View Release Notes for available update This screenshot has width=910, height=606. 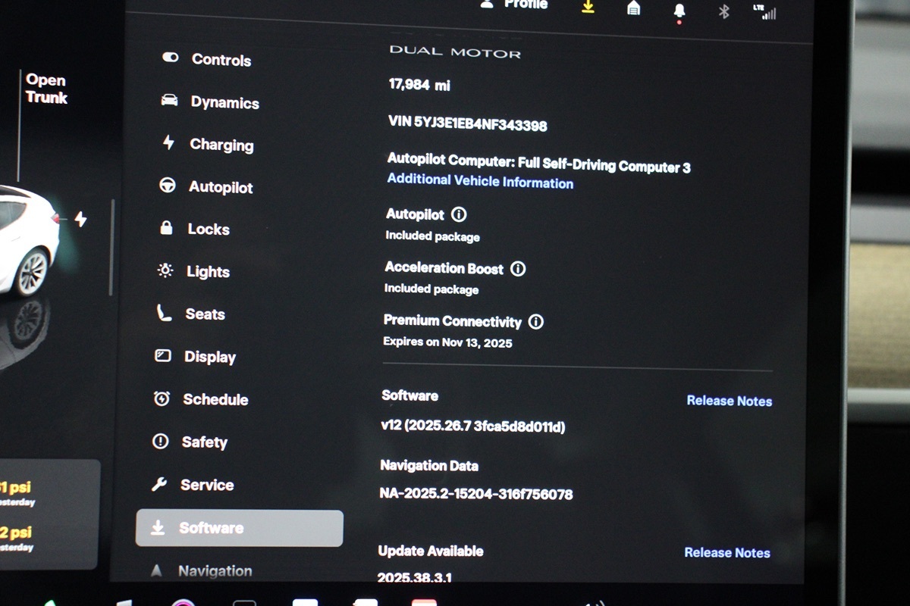[x=726, y=553]
